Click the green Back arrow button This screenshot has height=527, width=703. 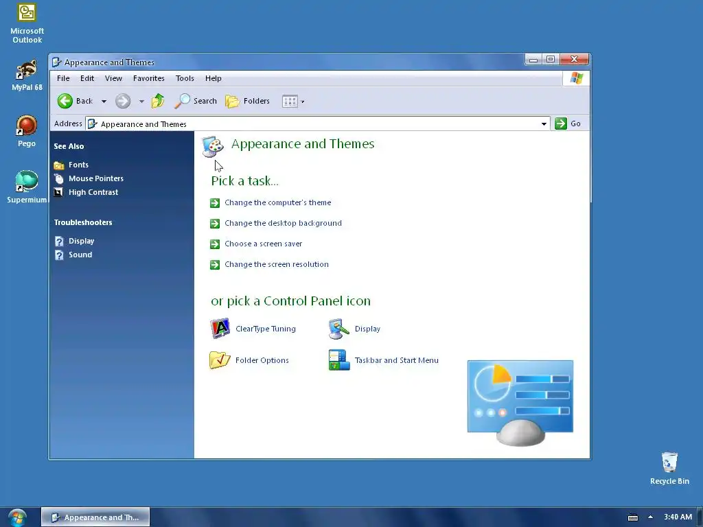point(65,101)
